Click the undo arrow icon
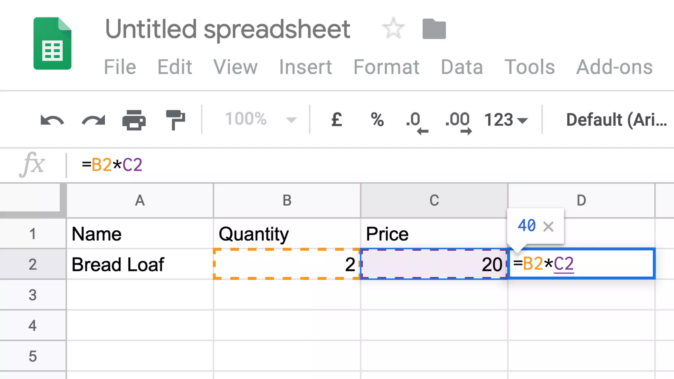This screenshot has height=379, width=674. point(52,120)
